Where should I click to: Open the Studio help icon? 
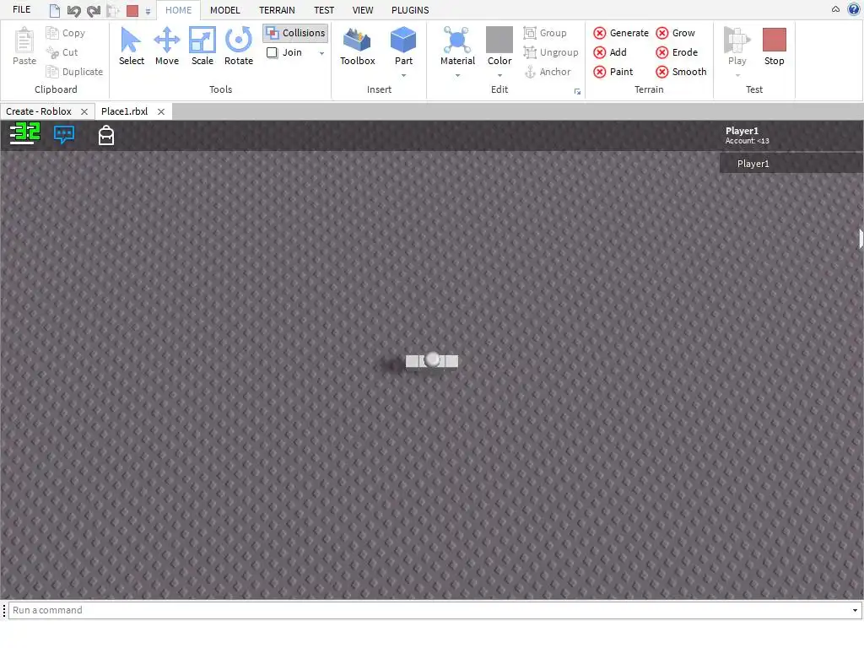854,9
